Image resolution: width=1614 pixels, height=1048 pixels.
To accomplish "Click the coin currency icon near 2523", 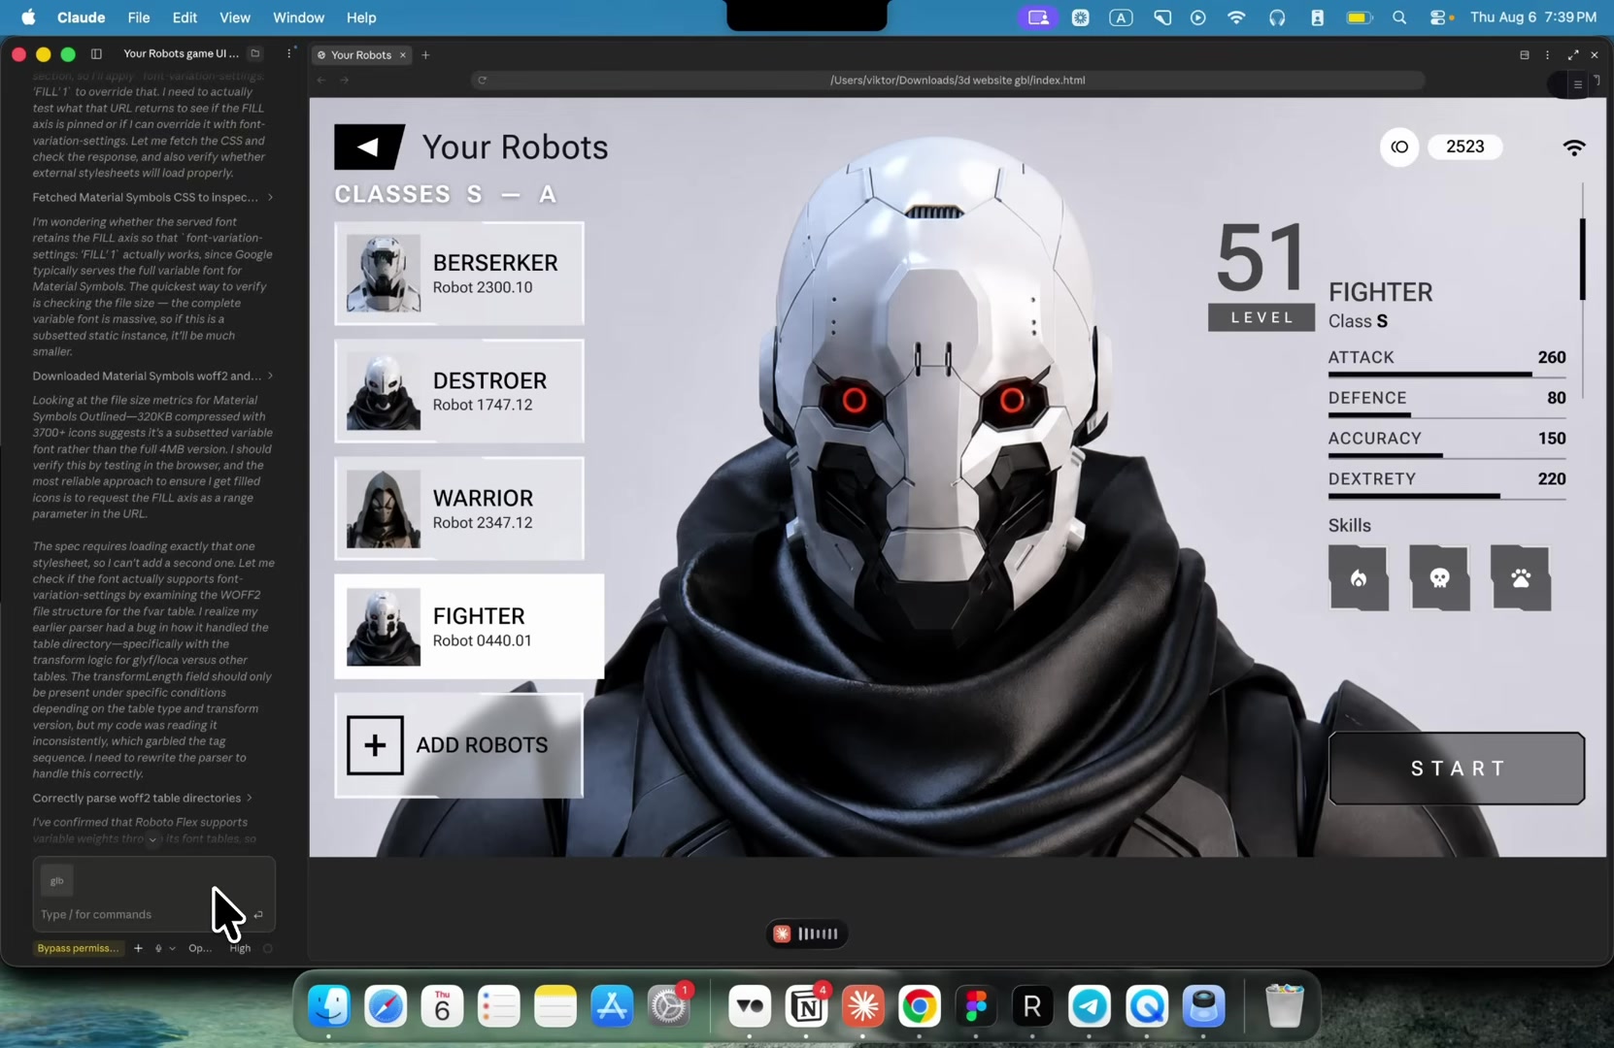I will click(x=1399, y=147).
